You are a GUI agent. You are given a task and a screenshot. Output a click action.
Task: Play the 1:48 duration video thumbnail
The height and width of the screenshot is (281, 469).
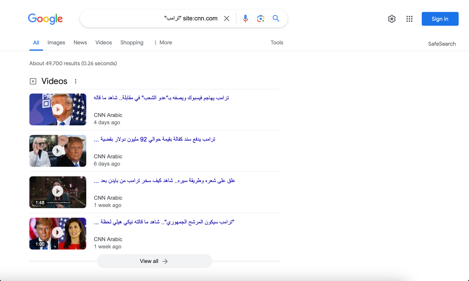pyautogui.click(x=58, y=192)
